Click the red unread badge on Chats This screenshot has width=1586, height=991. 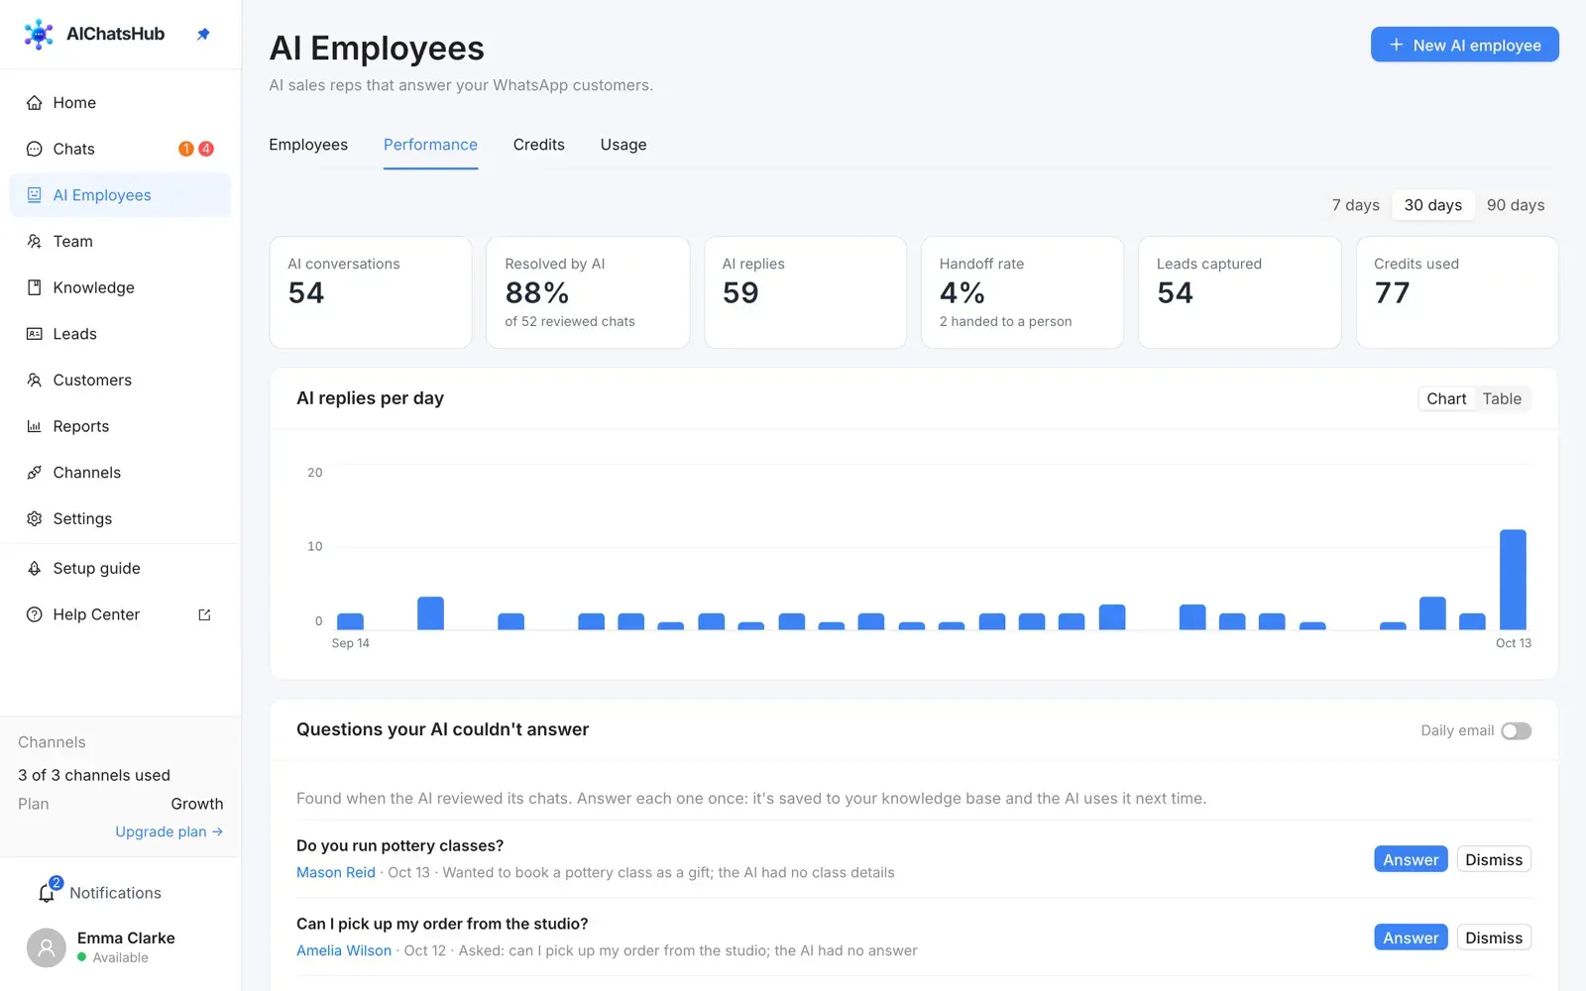pyautogui.click(x=206, y=149)
